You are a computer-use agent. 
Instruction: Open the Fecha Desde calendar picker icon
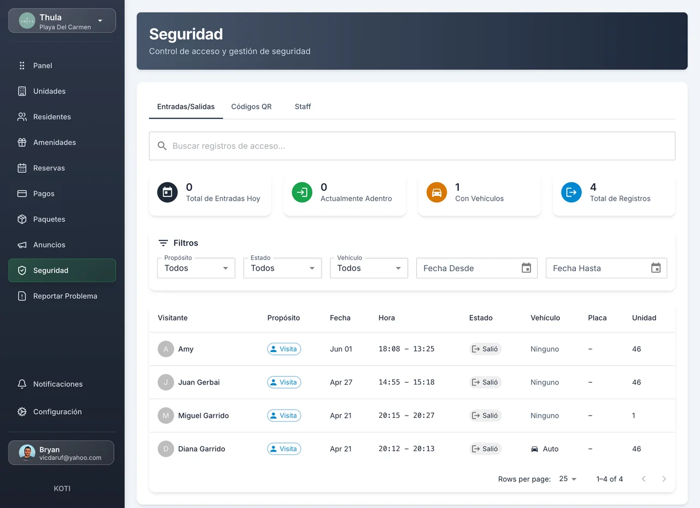[x=526, y=268]
